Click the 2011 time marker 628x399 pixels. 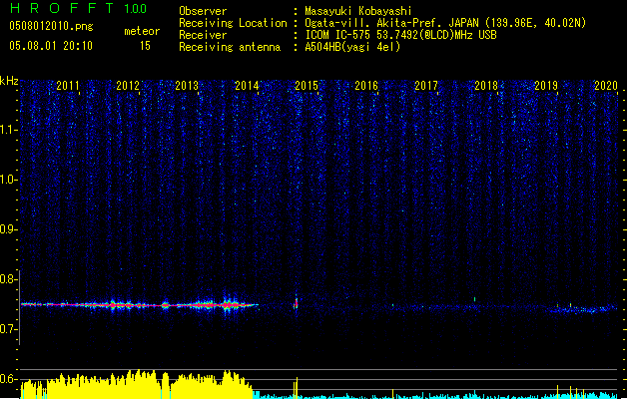[68, 86]
